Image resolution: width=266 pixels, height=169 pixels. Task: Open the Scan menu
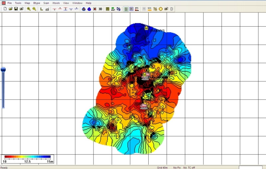[x=46, y=3]
